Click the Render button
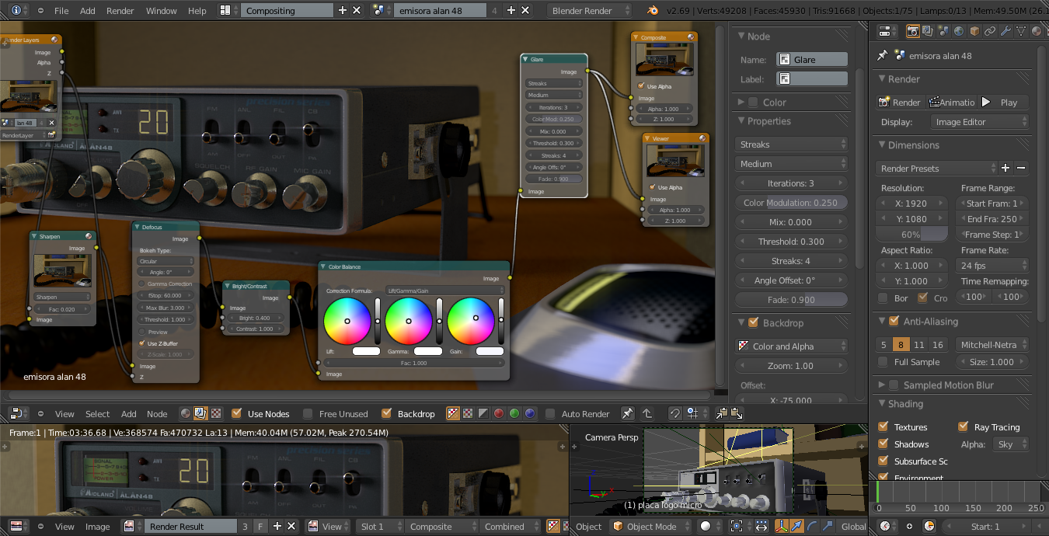The width and height of the screenshot is (1049, 536). pyautogui.click(x=900, y=103)
